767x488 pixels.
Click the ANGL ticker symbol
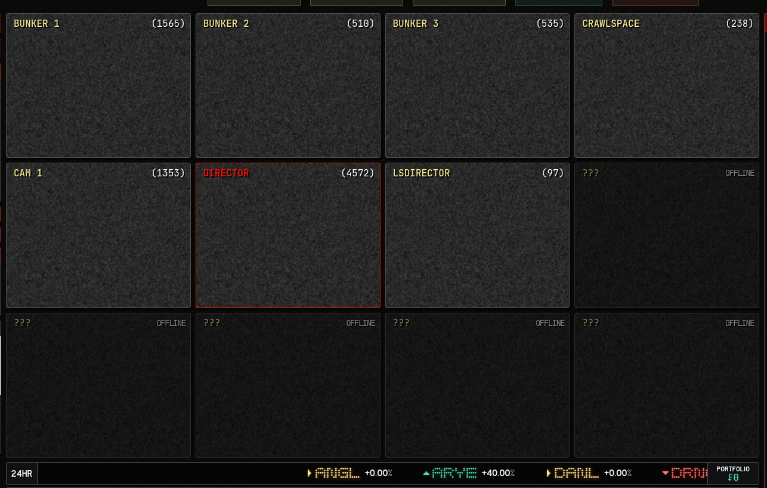tap(338, 473)
